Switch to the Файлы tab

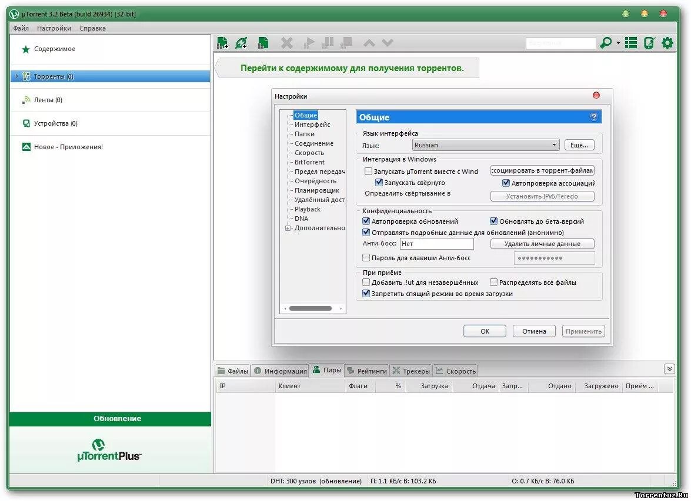[233, 371]
